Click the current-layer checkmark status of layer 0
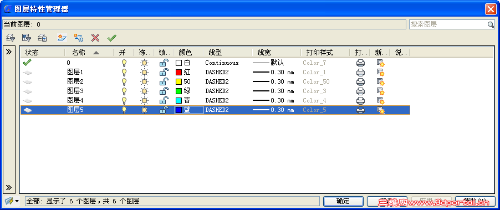This screenshot has width=500, height=210. 27,63
